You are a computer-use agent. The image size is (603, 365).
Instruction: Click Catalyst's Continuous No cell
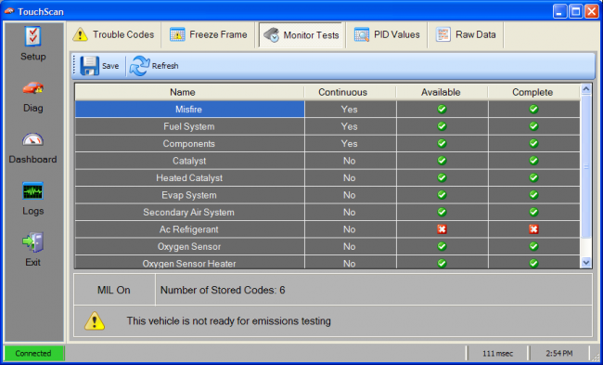point(350,161)
